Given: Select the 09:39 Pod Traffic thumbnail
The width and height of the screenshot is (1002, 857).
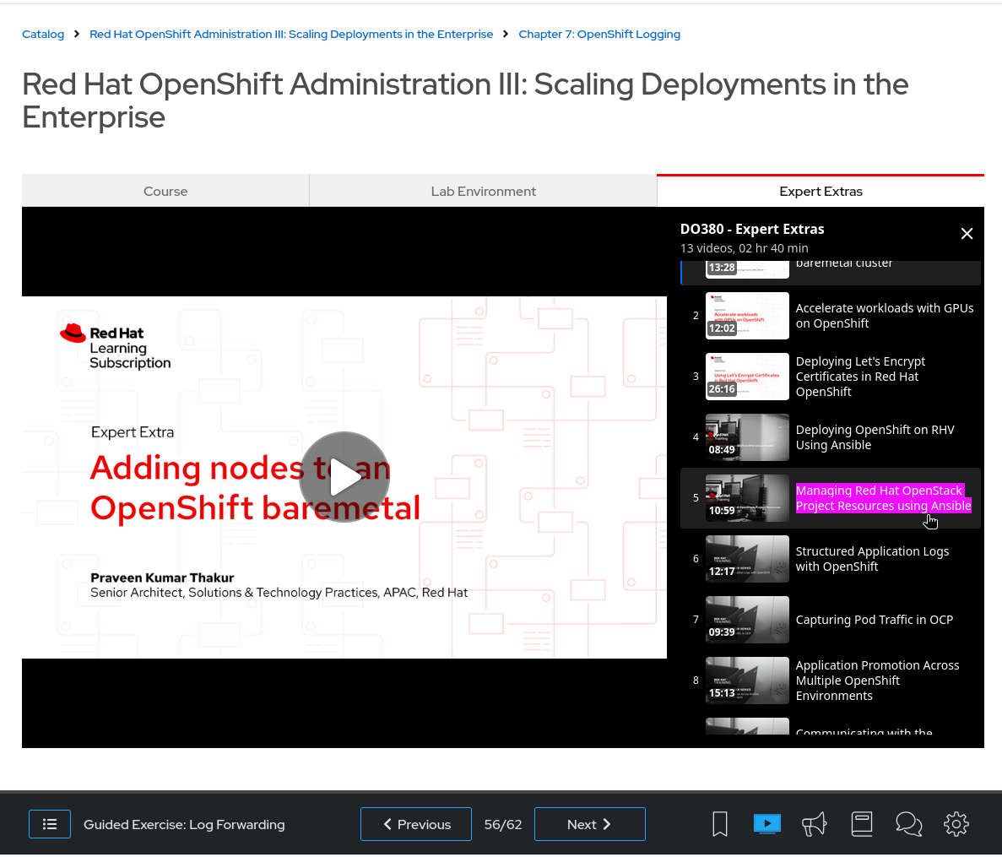Looking at the screenshot, I should click(x=747, y=619).
